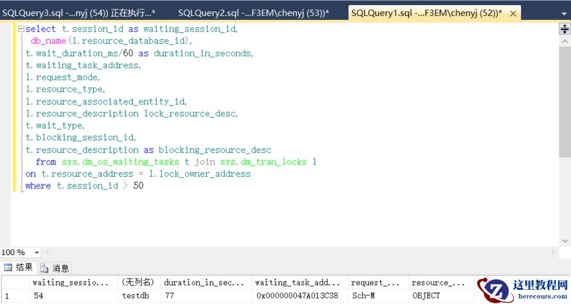Click the messages page icon beside 消息
571x304 pixels.
[44, 268]
